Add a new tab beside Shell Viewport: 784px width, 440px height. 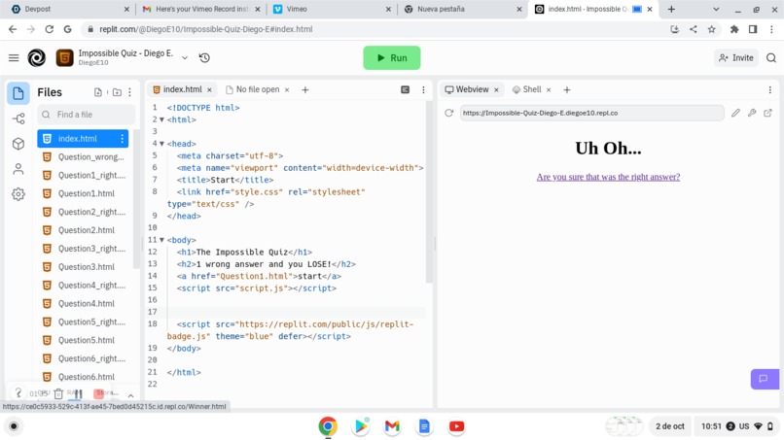(x=567, y=90)
